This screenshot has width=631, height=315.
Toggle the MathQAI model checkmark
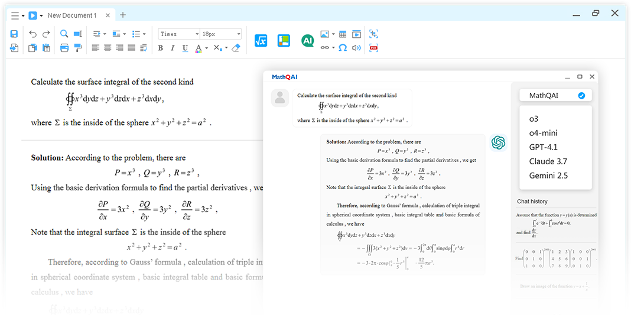[581, 96]
